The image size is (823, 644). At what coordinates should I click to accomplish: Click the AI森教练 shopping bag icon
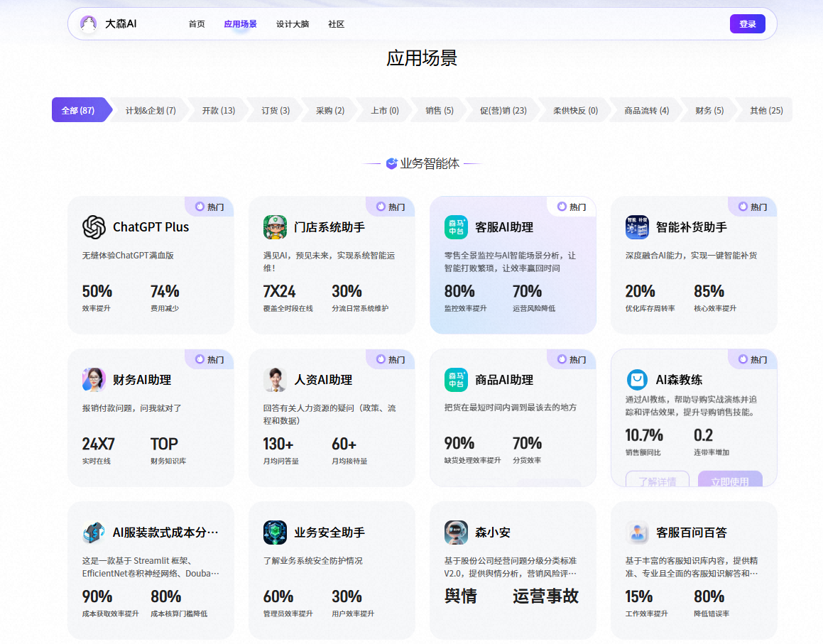click(x=637, y=380)
